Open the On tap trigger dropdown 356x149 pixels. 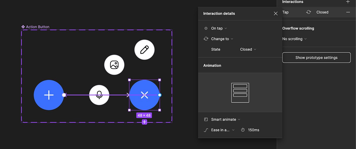(218, 28)
